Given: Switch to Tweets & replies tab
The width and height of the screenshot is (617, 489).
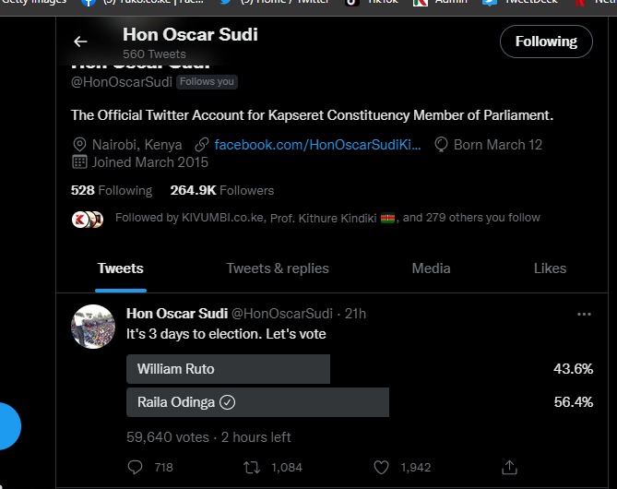Looking at the screenshot, I should click(278, 268).
